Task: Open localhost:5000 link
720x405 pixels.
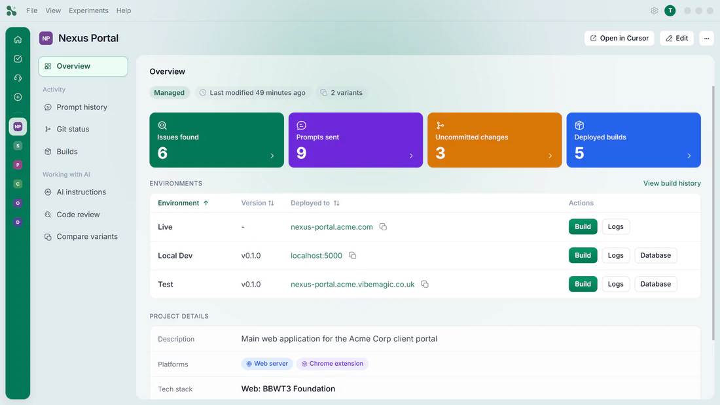Action: point(316,255)
